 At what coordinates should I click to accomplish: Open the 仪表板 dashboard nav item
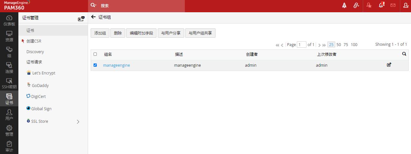(9, 20)
